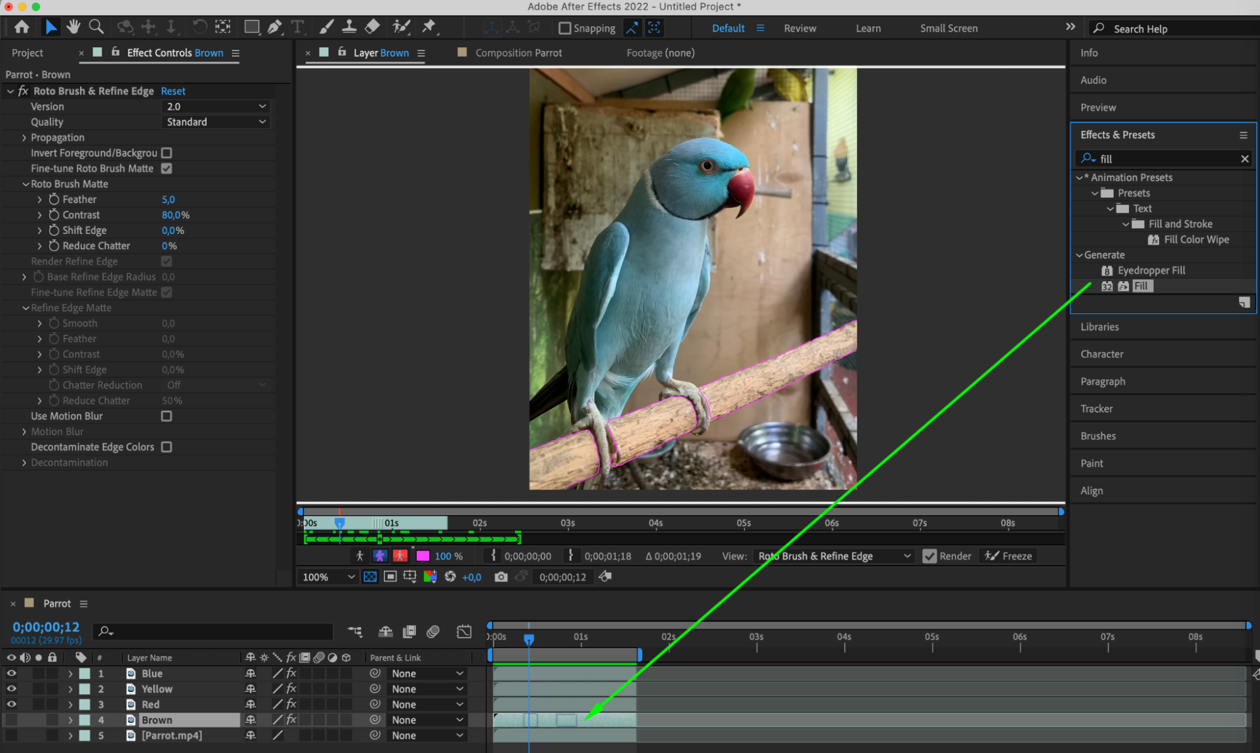1260x753 pixels.
Task: Enable Invert Foreground/Background checkbox
Action: coord(166,153)
